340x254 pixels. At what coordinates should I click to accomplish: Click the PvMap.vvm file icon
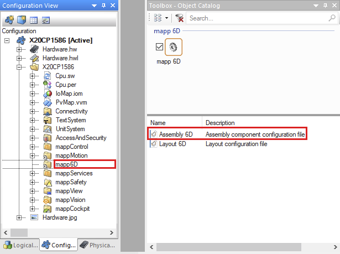48,102
